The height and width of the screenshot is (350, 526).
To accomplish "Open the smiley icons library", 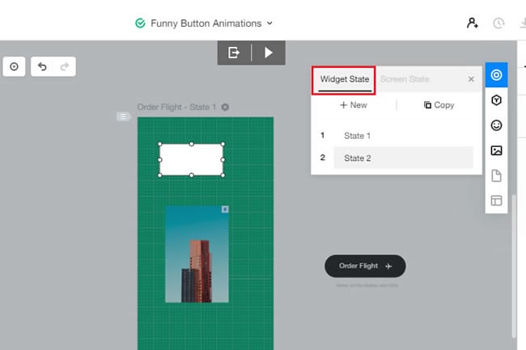I will (x=496, y=125).
